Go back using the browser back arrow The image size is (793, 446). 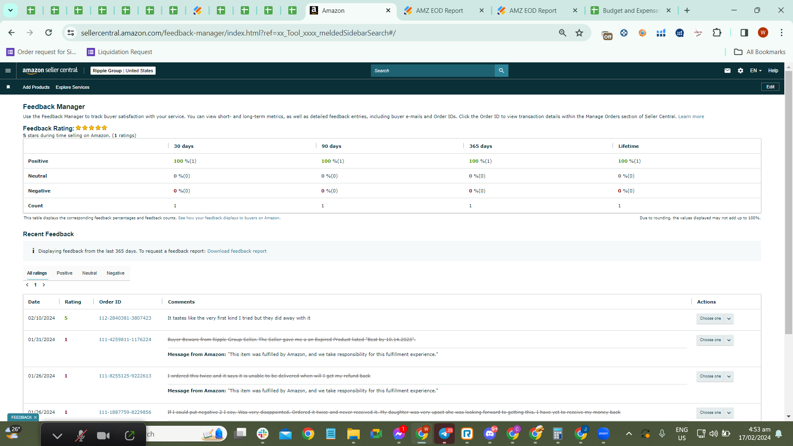pyautogui.click(x=12, y=33)
